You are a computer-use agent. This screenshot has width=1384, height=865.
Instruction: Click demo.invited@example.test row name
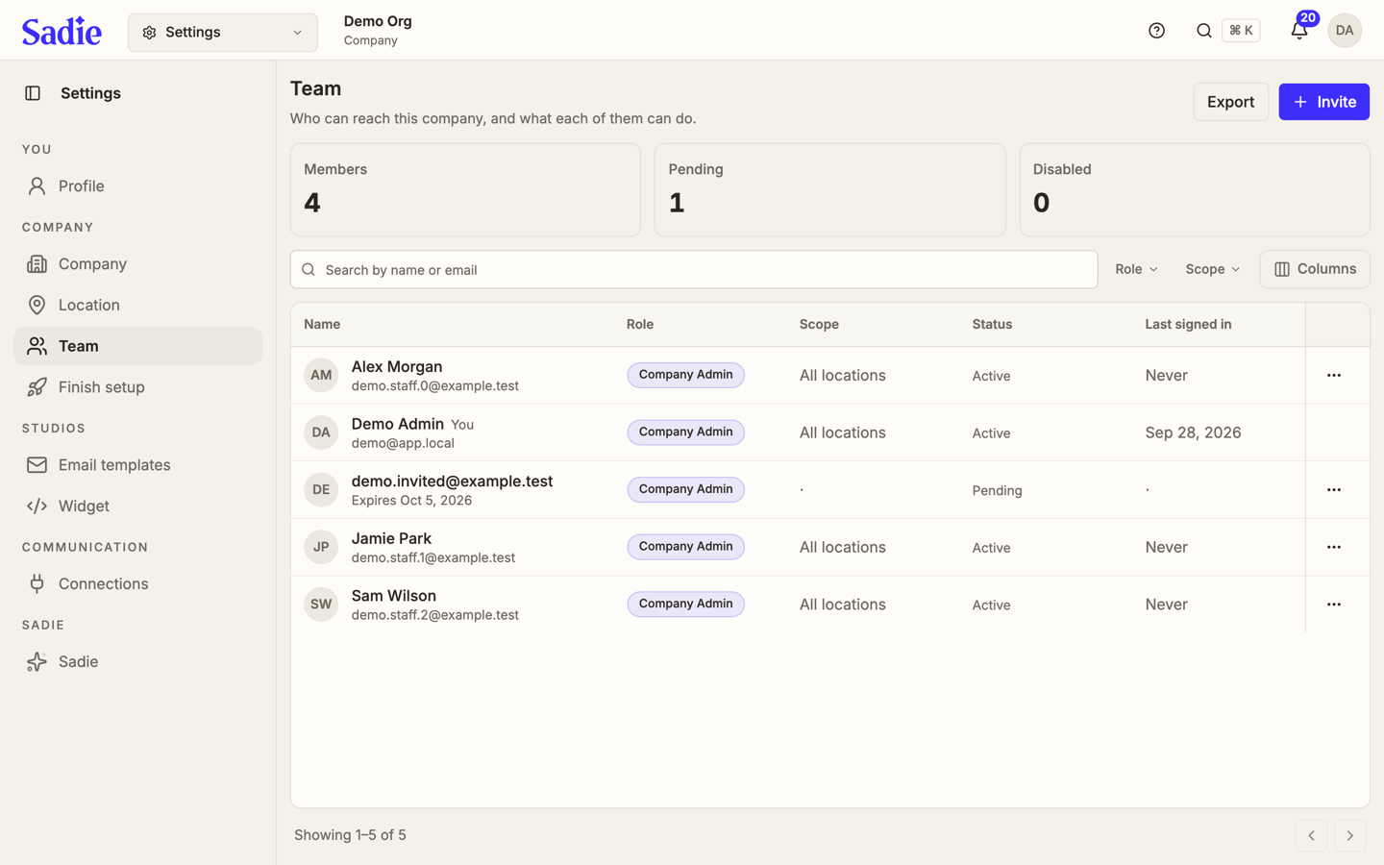click(x=452, y=482)
